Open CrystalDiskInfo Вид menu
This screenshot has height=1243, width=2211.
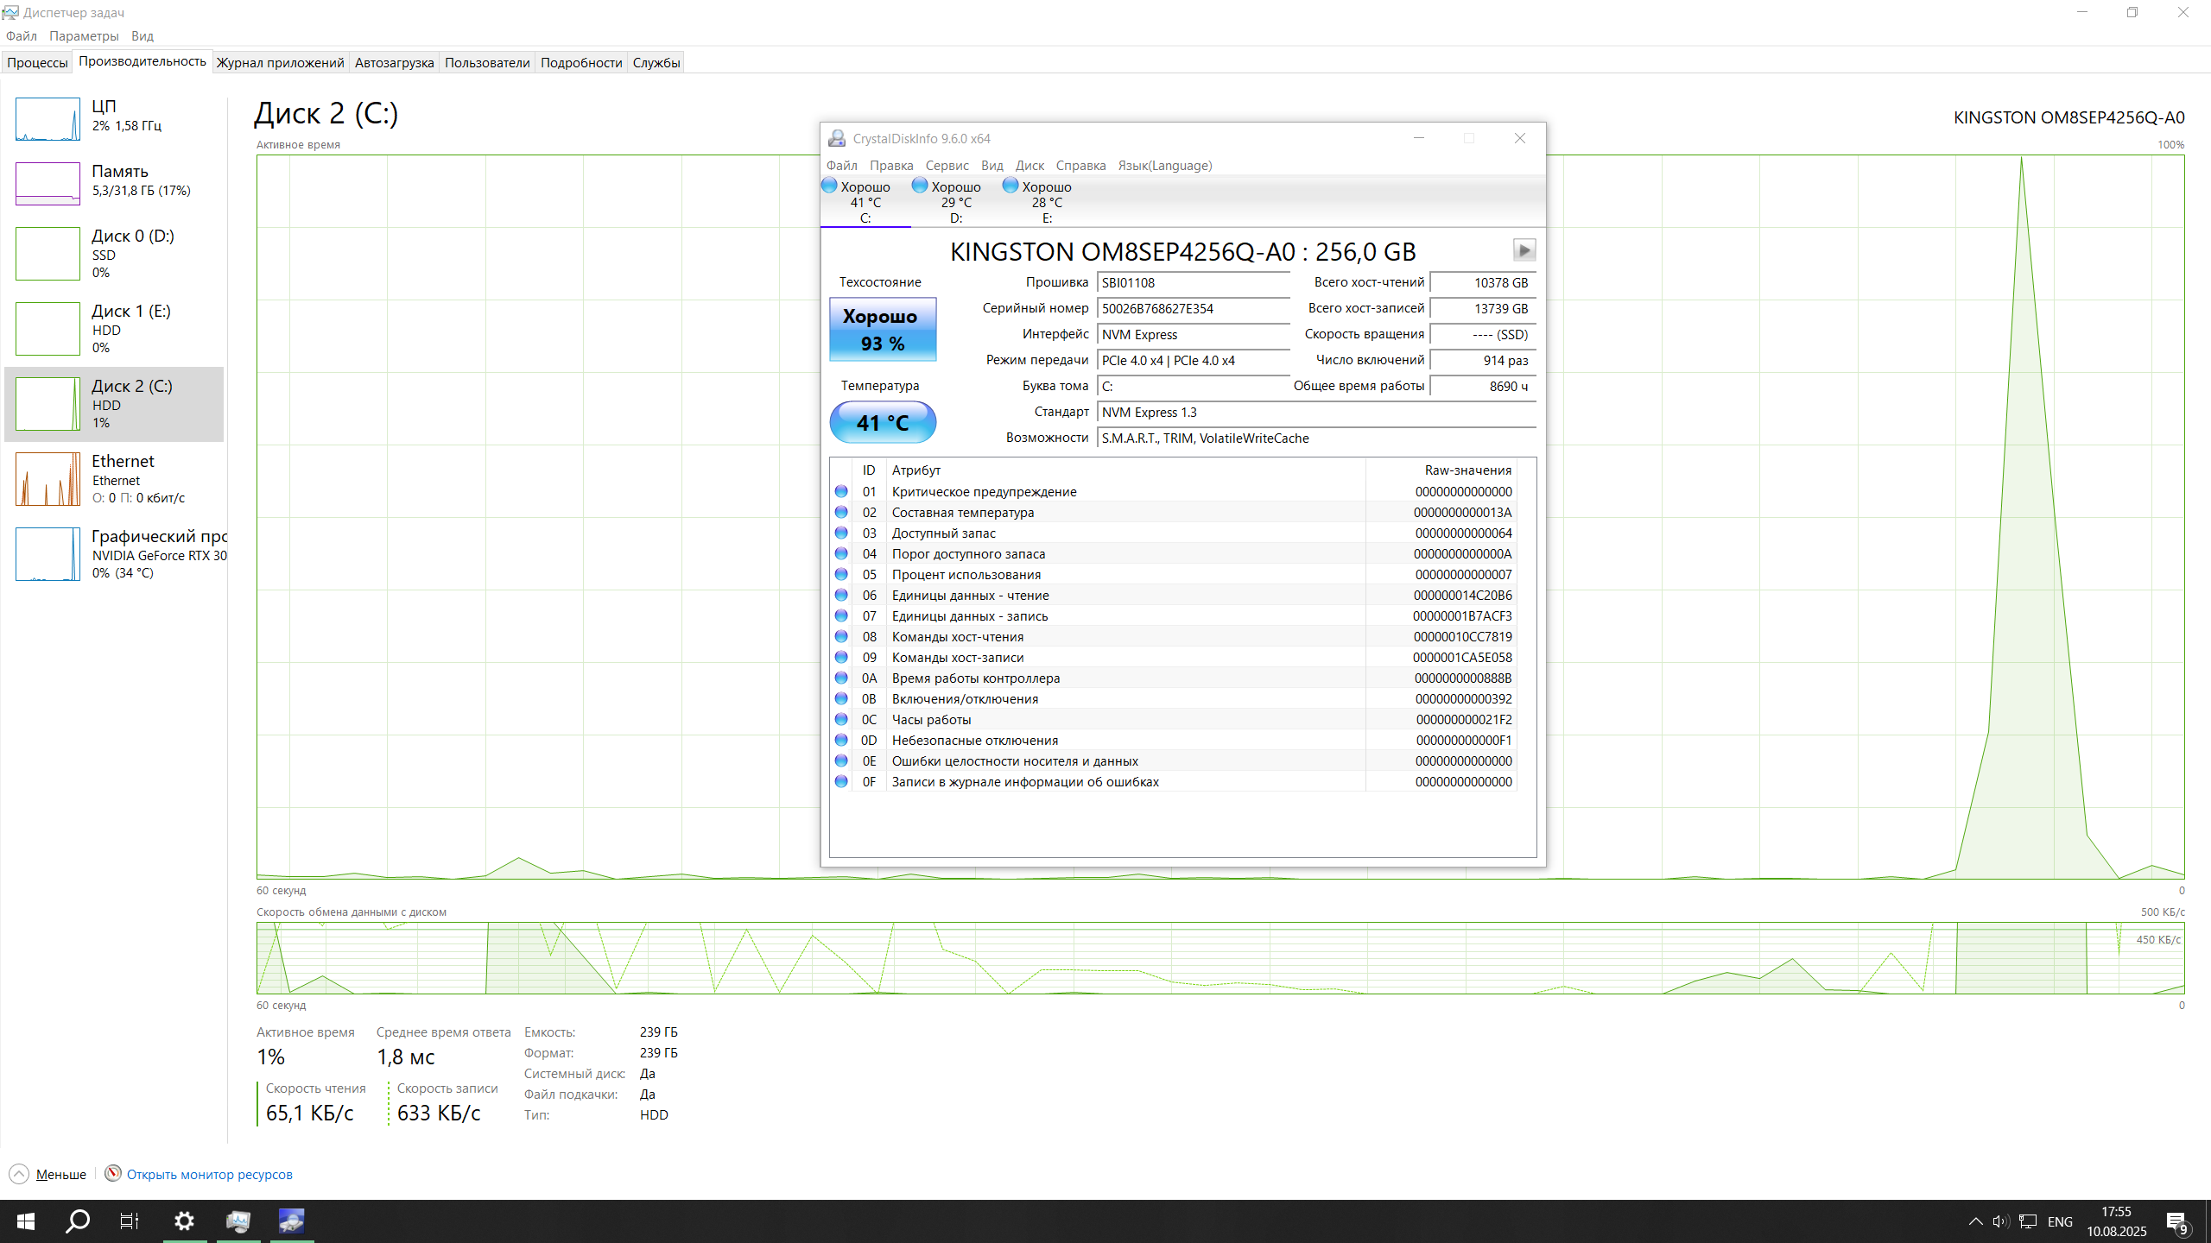pos(991,165)
